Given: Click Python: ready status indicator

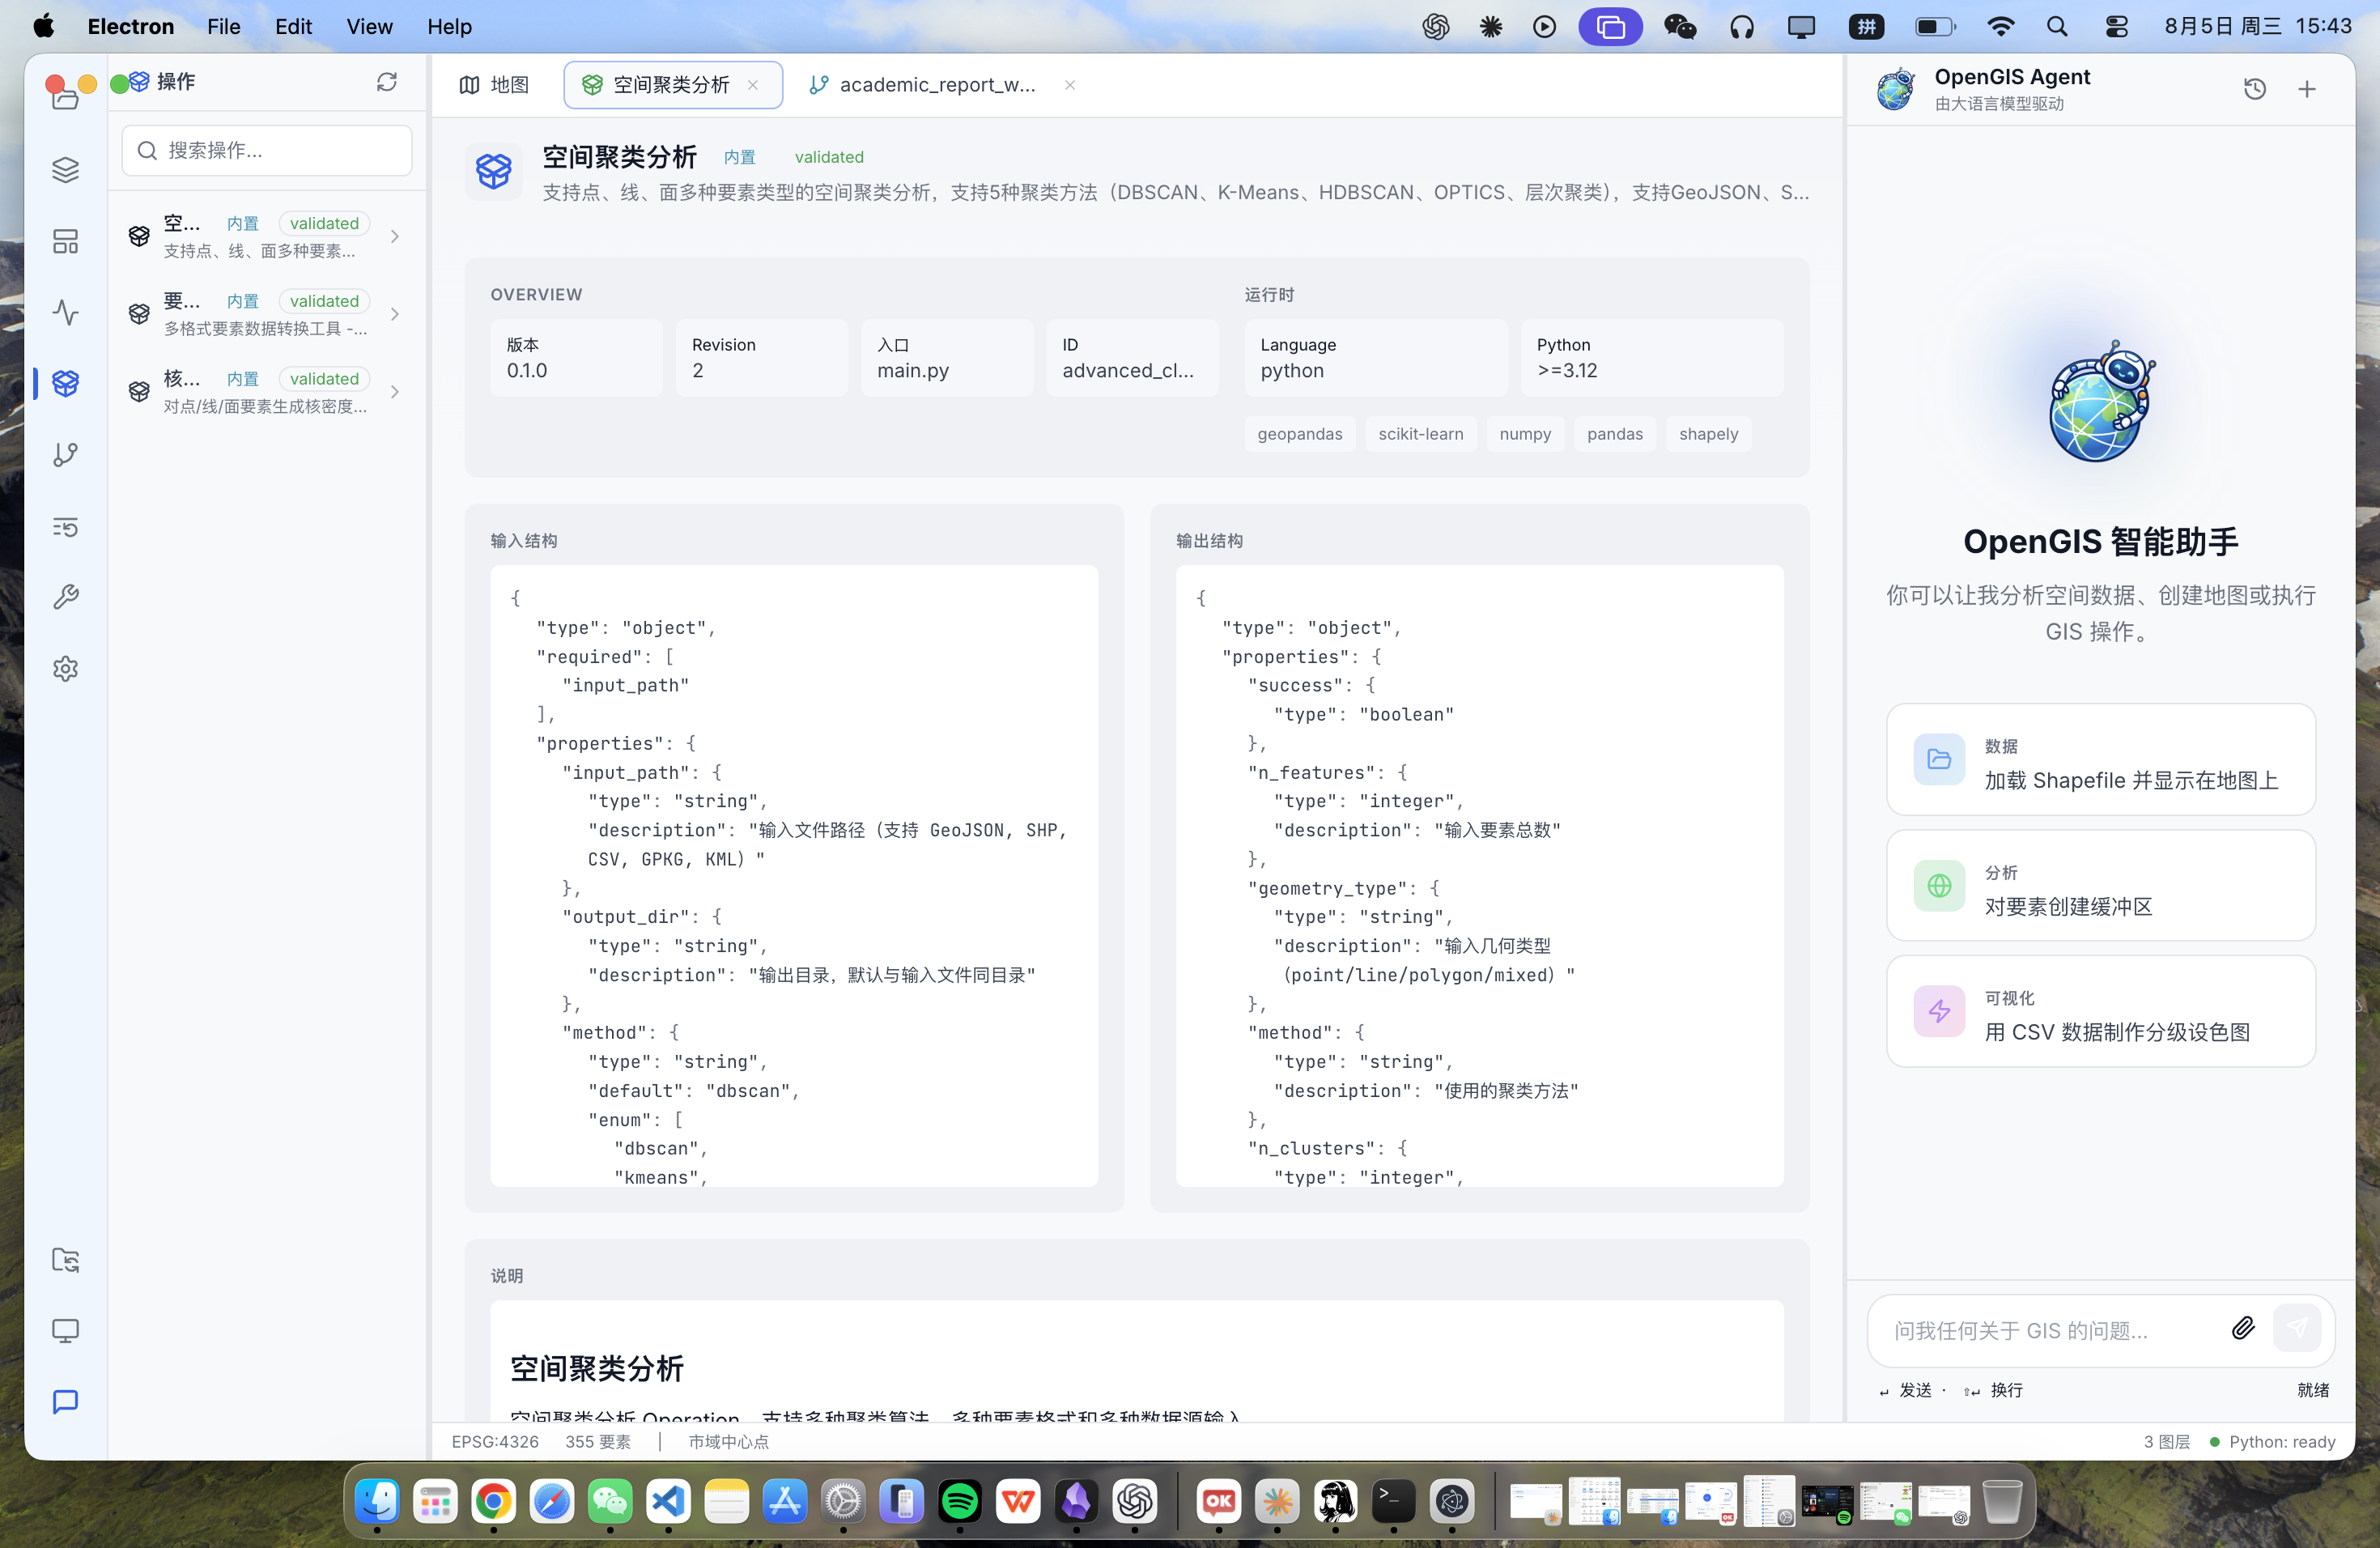Looking at the screenshot, I should (x=2272, y=1441).
